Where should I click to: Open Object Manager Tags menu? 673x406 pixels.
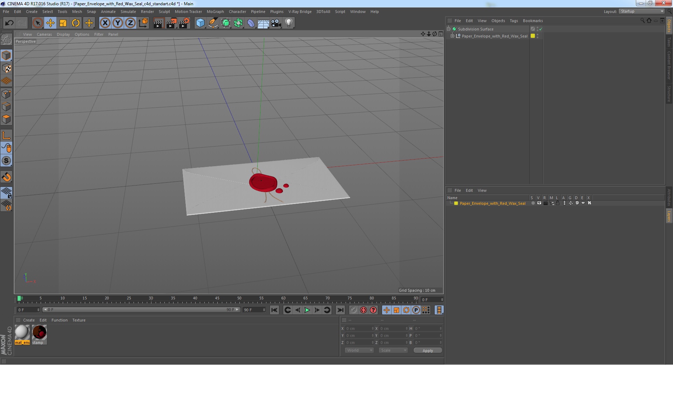click(x=514, y=21)
